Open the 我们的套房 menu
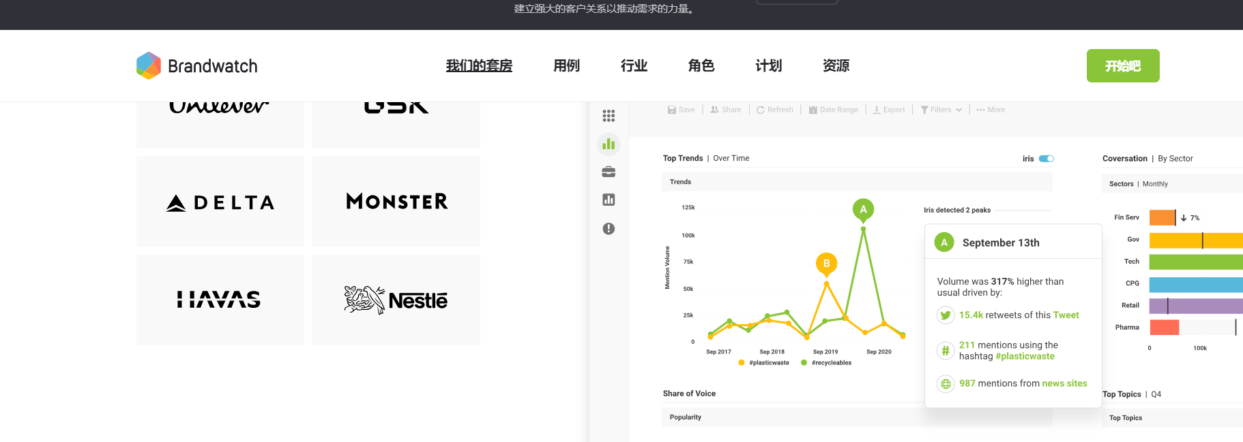The width and height of the screenshot is (1243, 442). pyautogui.click(x=479, y=66)
